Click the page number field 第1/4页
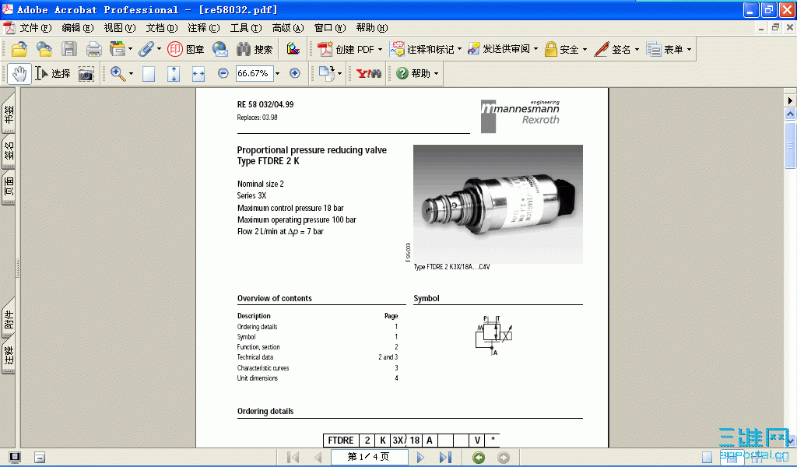Image resolution: width=797 pixels, height=467 pixels. point(369,458)
